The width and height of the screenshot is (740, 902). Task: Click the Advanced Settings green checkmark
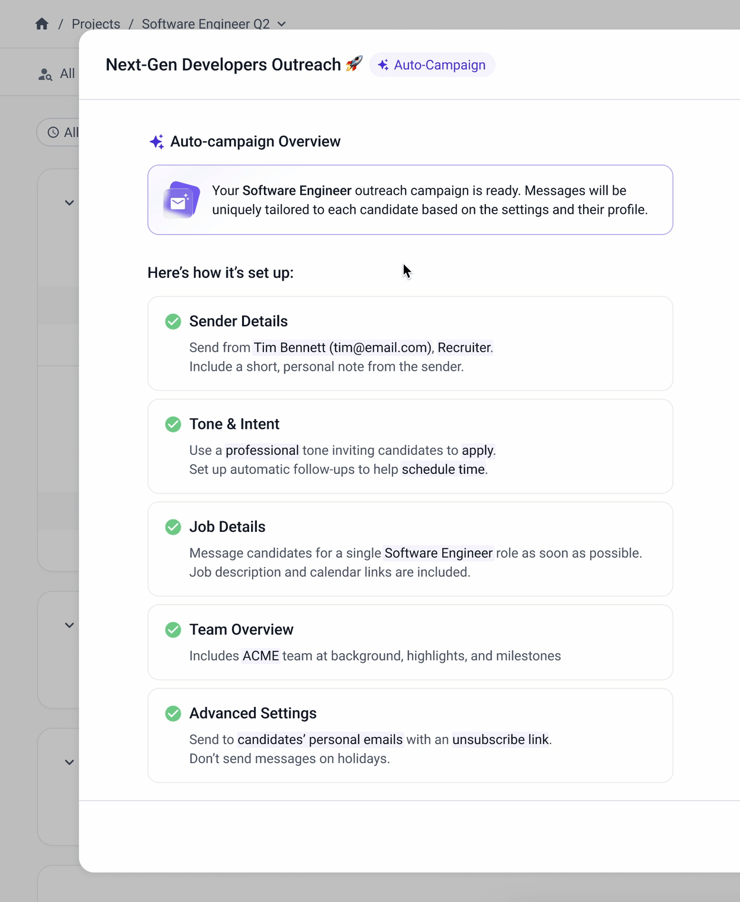173,714
